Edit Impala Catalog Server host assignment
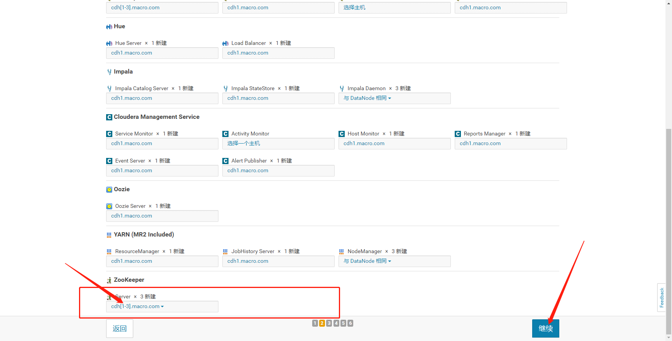Screen dimensions: 672x341 (162, 98)
